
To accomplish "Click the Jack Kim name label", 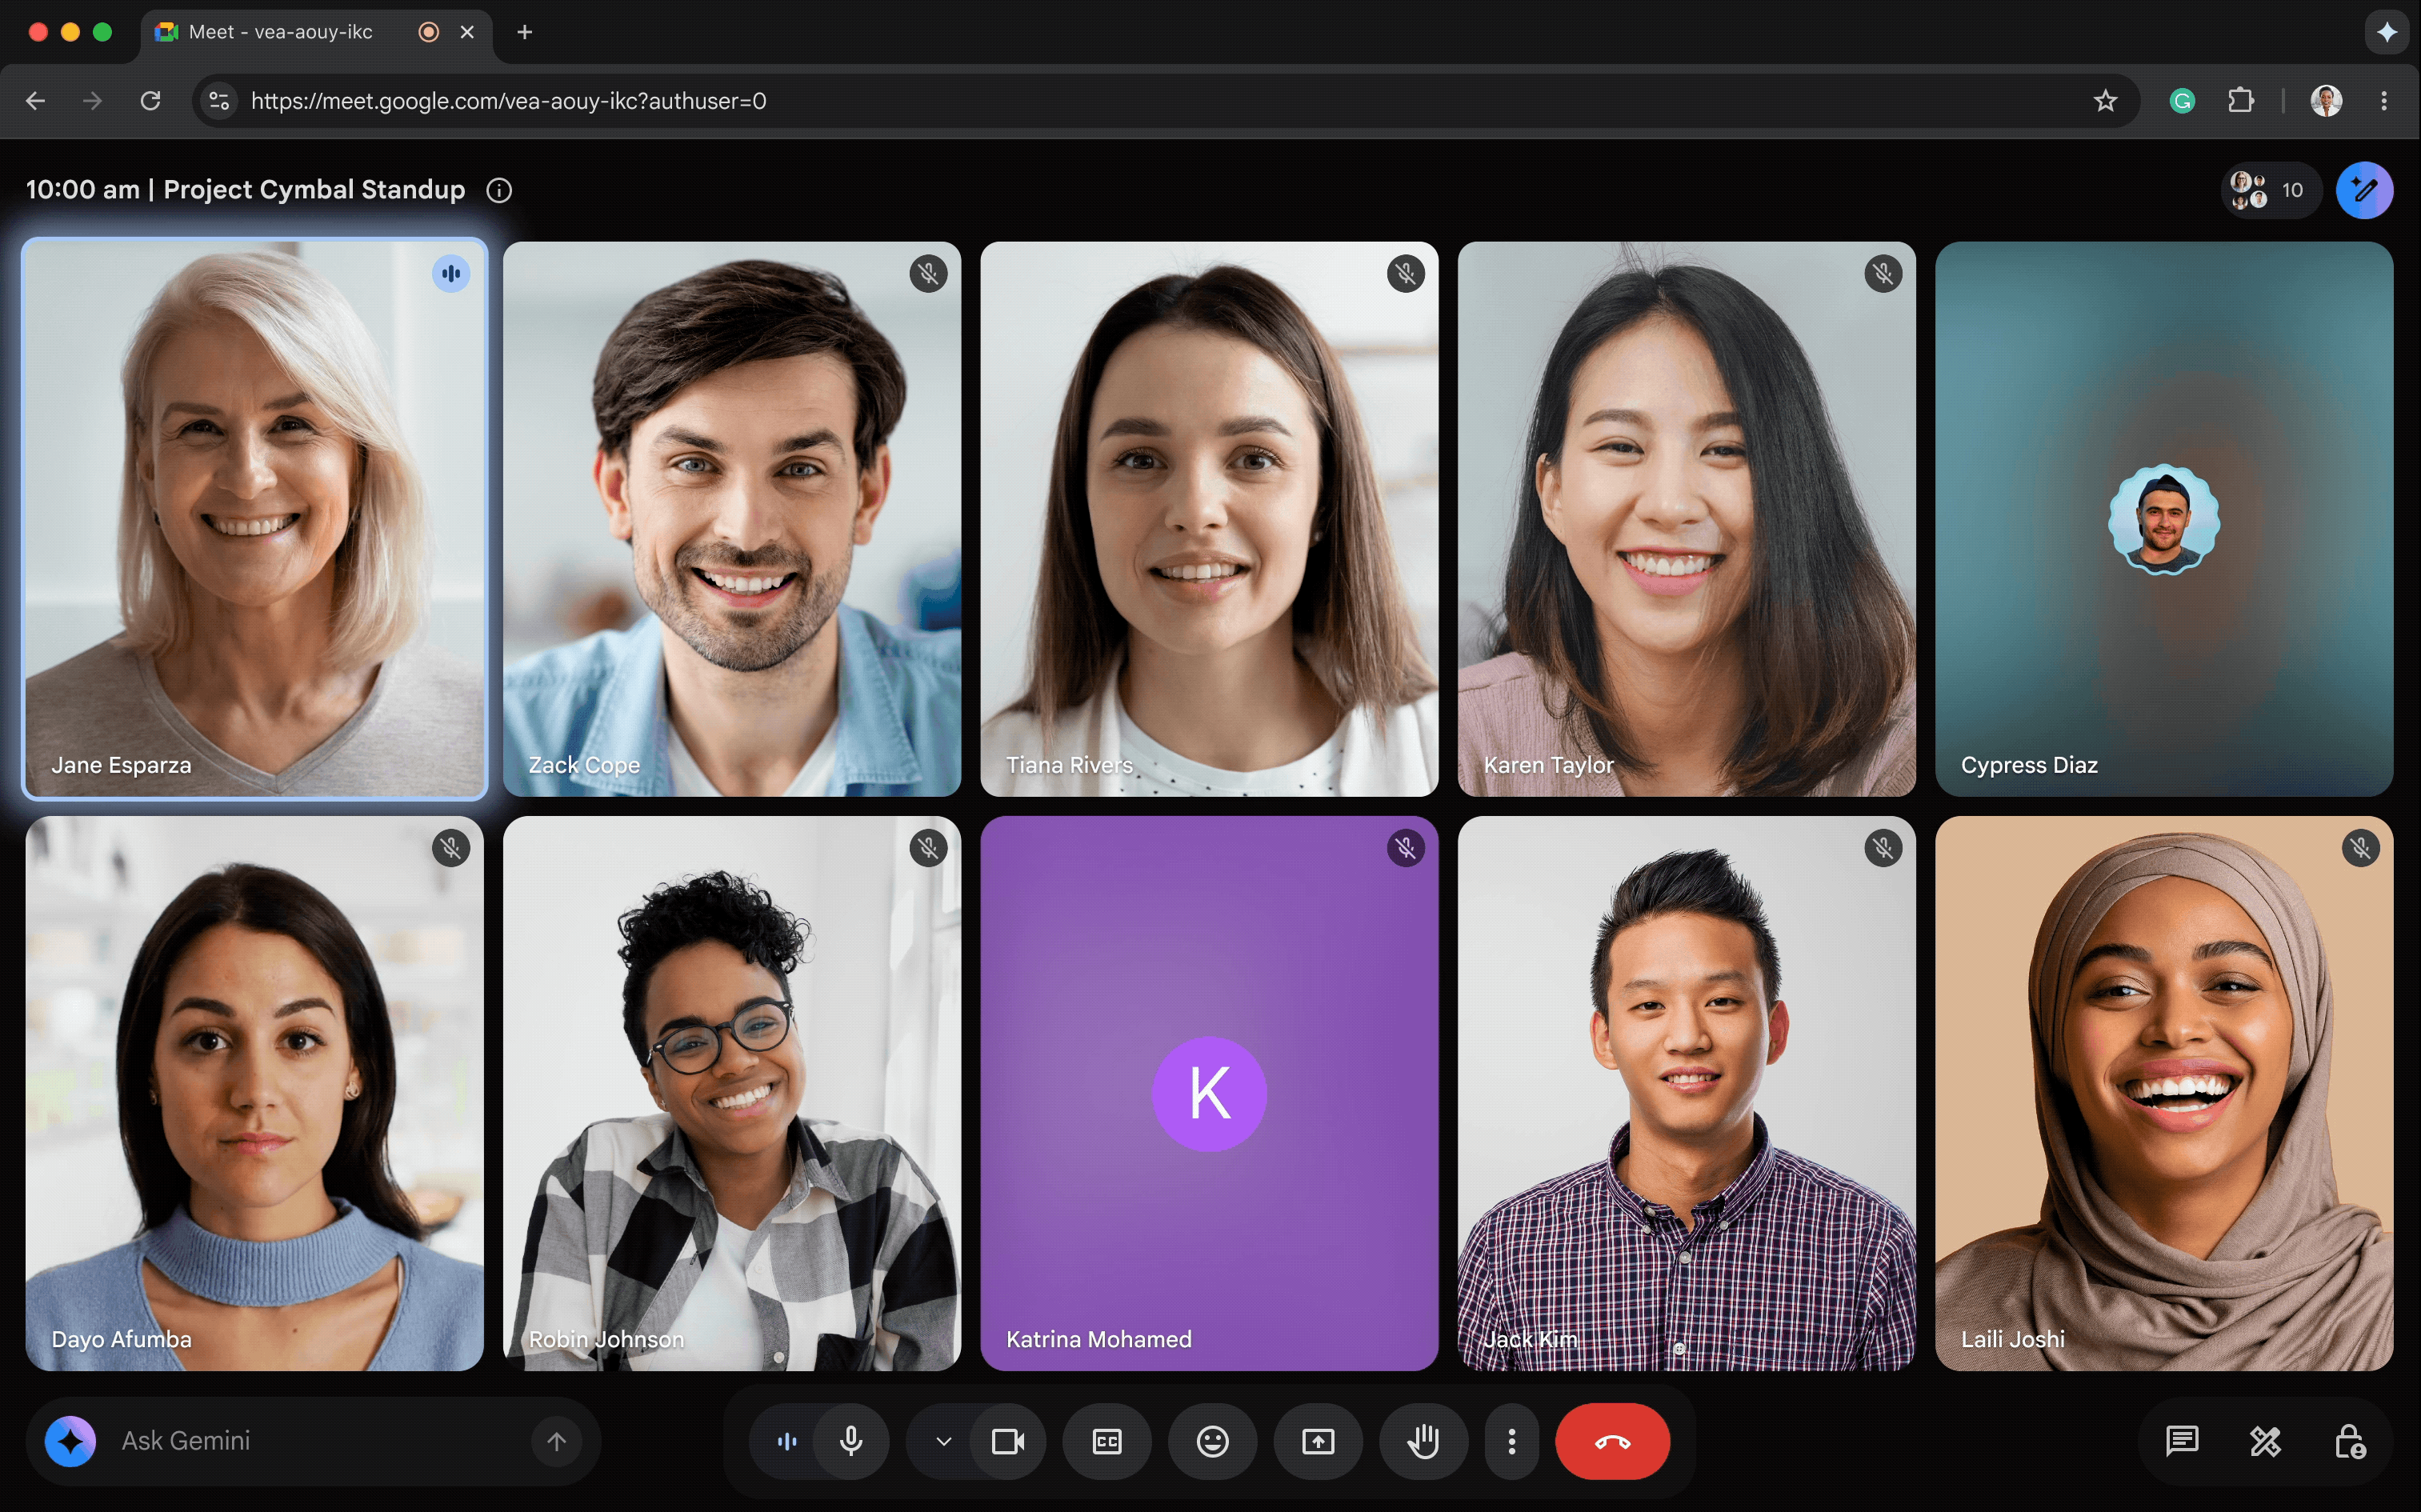I will 1530,1340.
